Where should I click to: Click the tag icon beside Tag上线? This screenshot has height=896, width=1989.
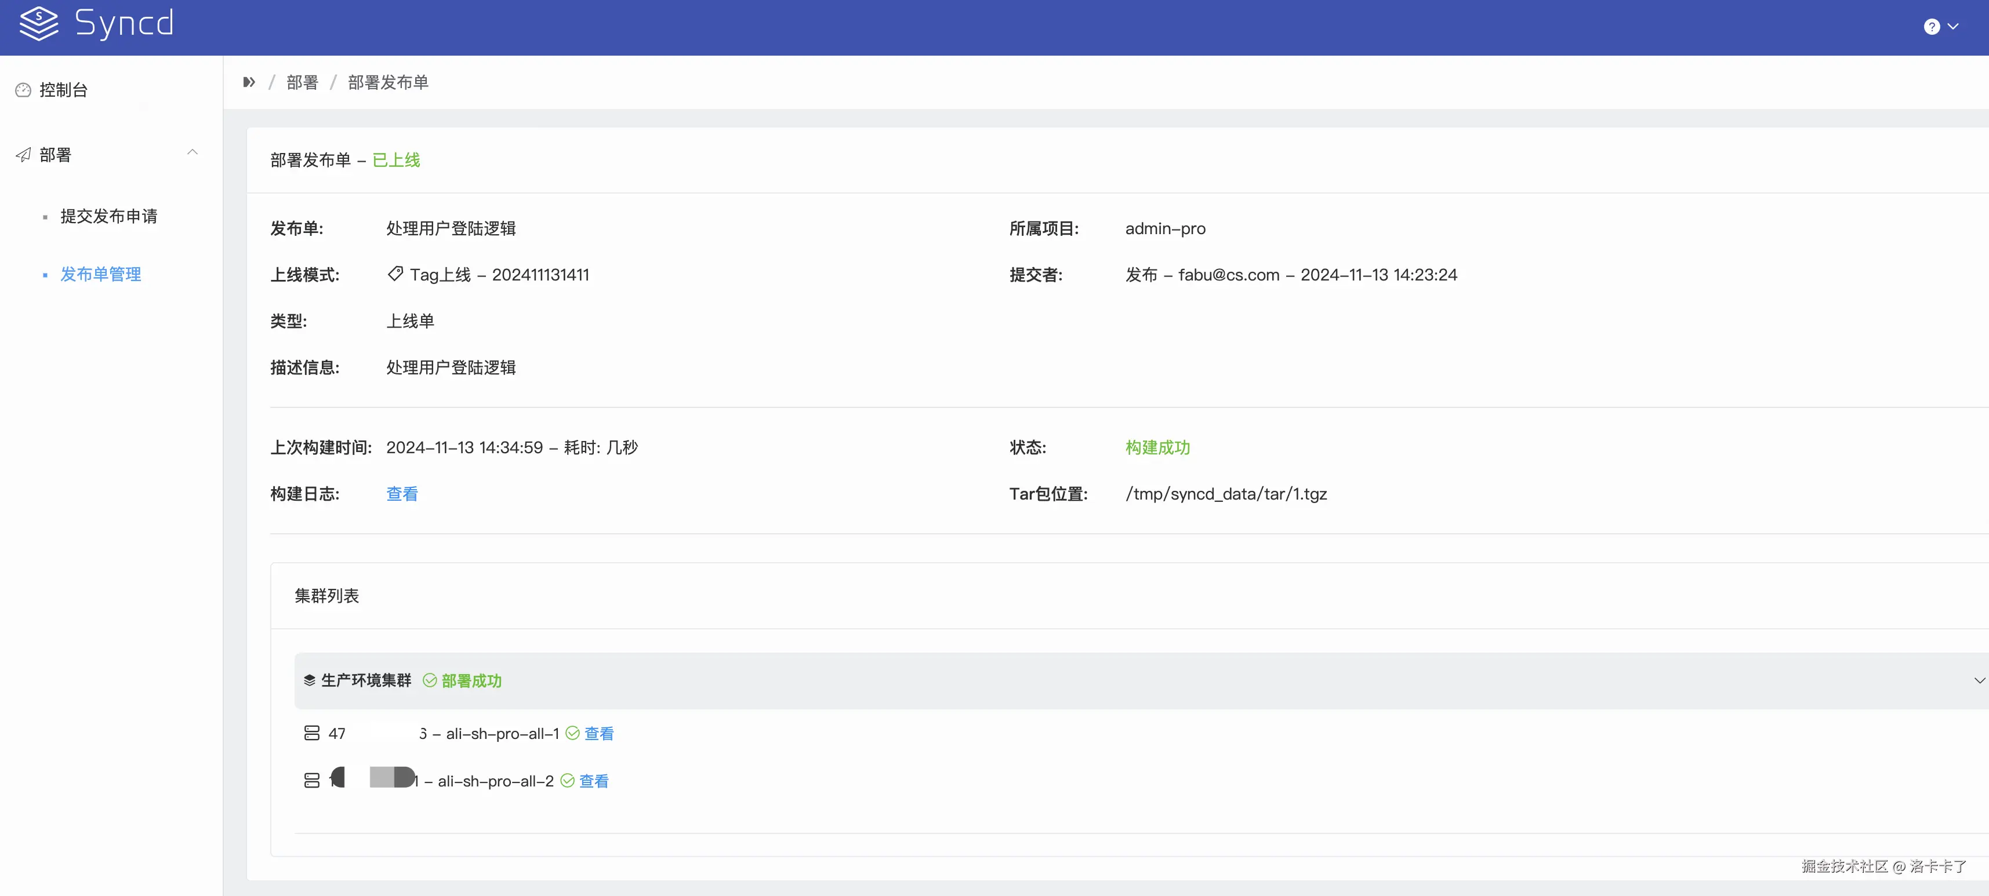tap(395, 274)
